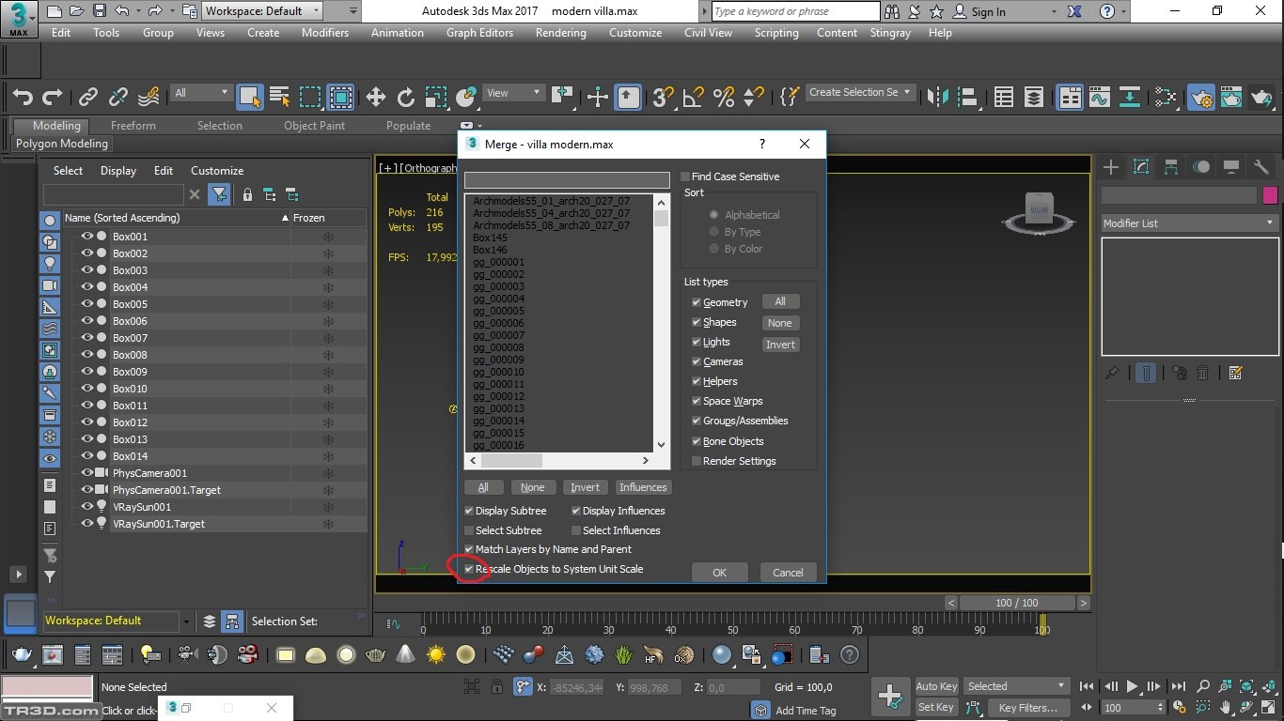Click the Angle Snap toggle icon
Image resolution: width=1284 pixels, height=721 pixels.
point(693,97)
